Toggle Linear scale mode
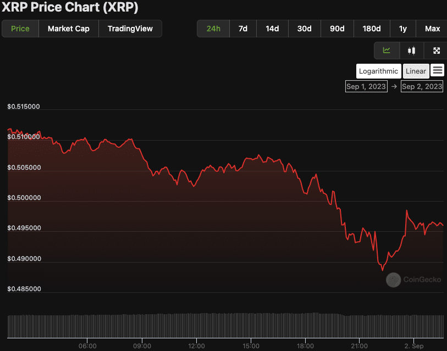 click(416, 71)
